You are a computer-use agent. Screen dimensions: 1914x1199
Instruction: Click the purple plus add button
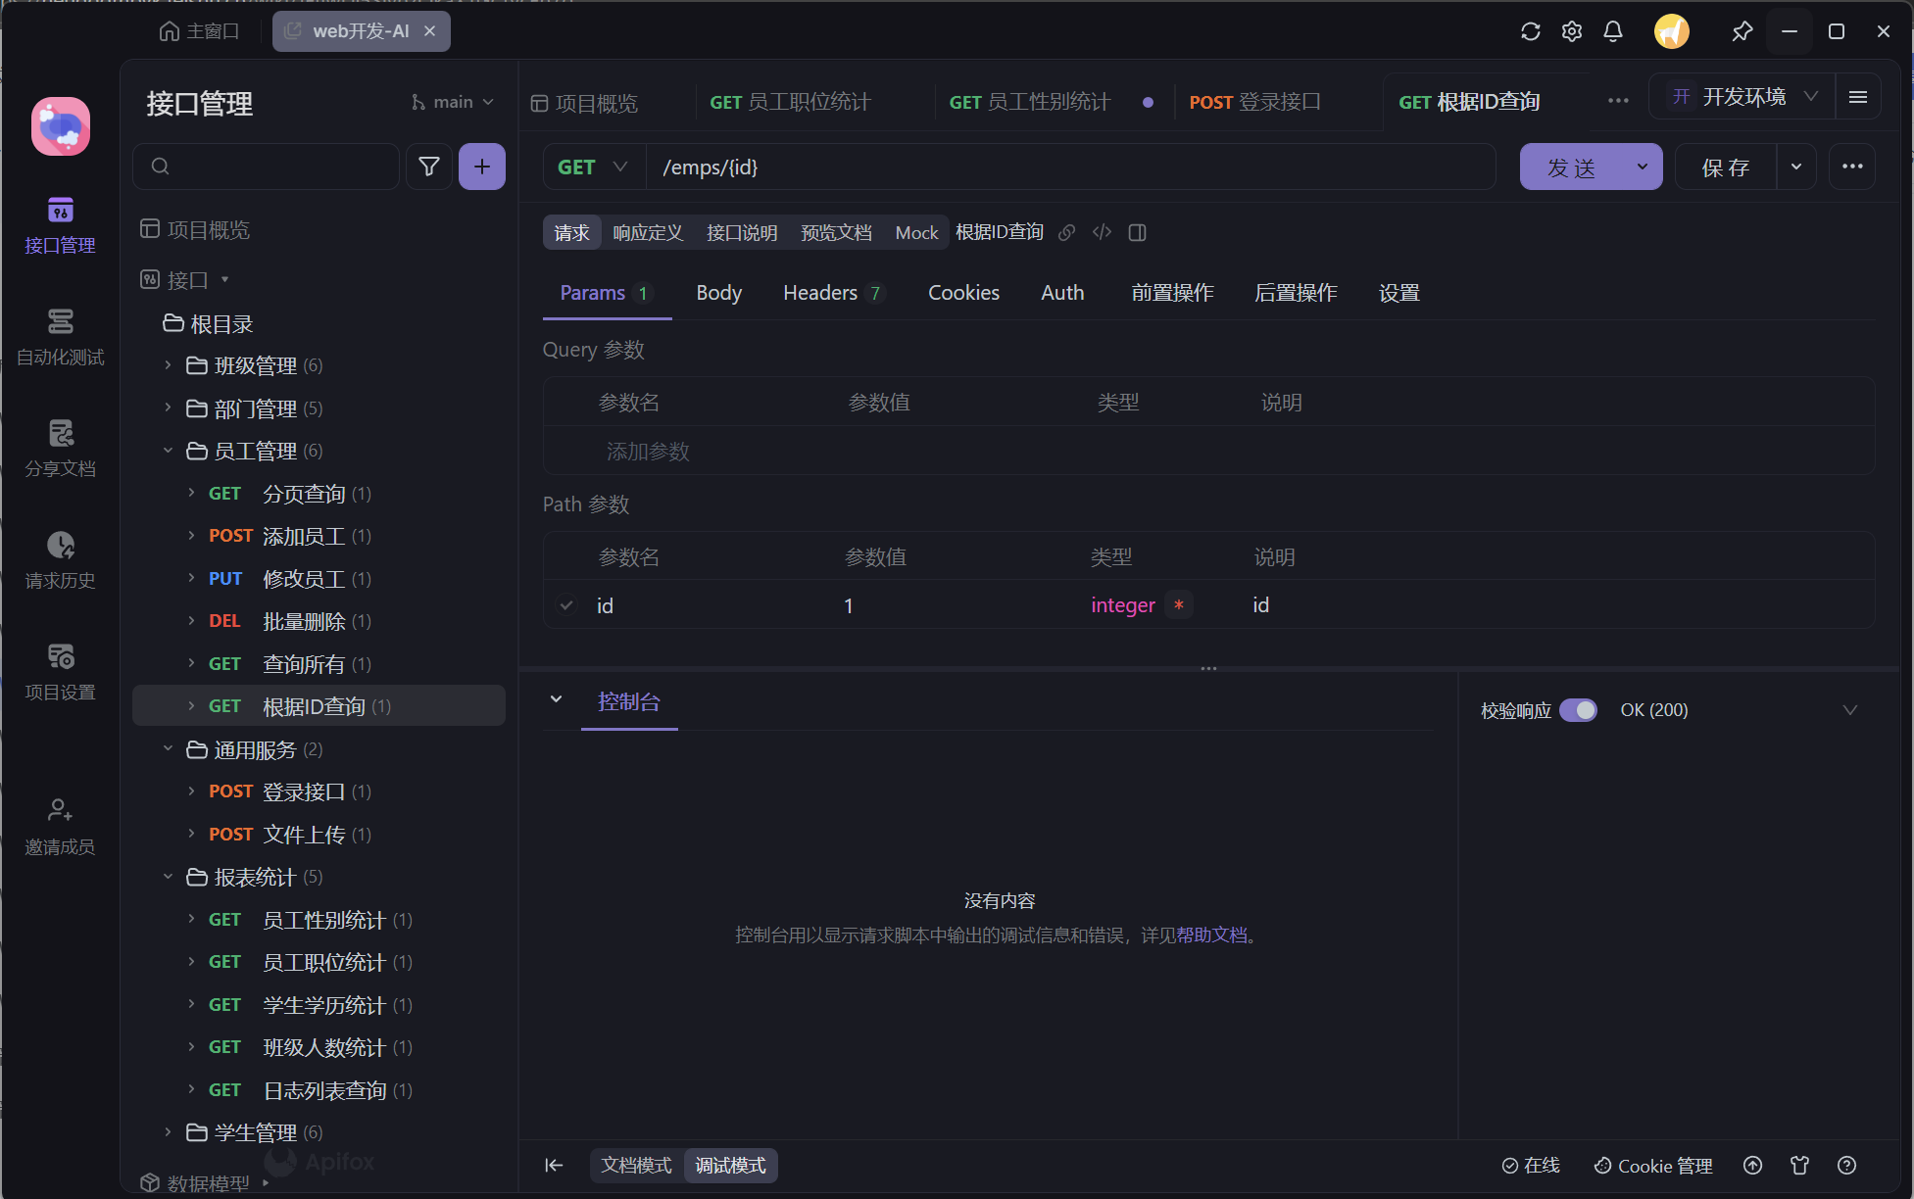481,167
